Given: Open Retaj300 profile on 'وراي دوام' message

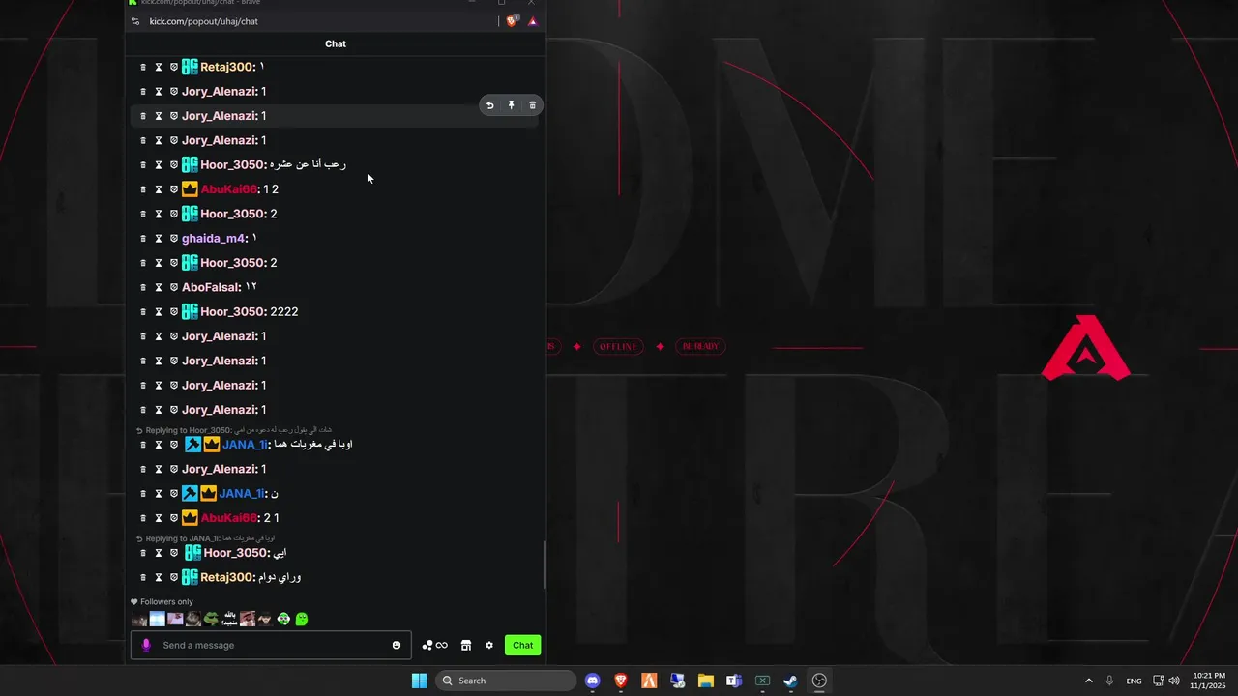Looking at the screenshot, I should pyautogui.click(x=226, y=578).
